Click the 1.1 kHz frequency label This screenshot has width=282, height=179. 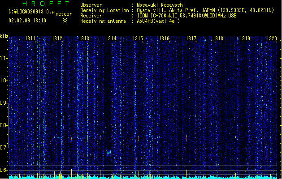coord(4,58)
